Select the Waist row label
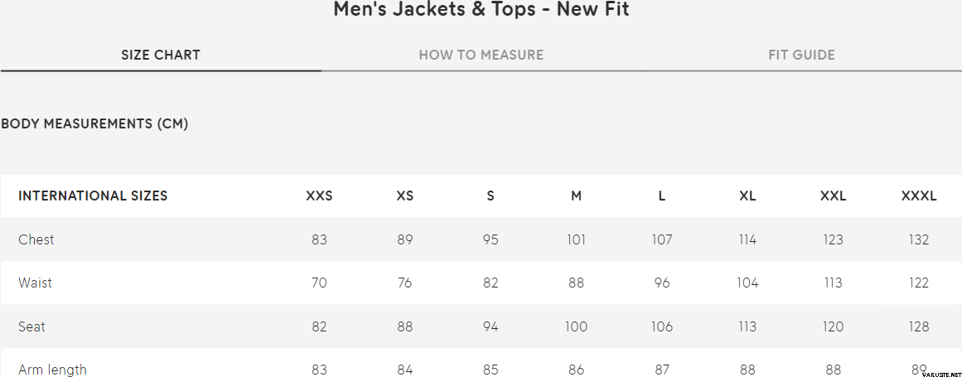 (x=36, y=283)
